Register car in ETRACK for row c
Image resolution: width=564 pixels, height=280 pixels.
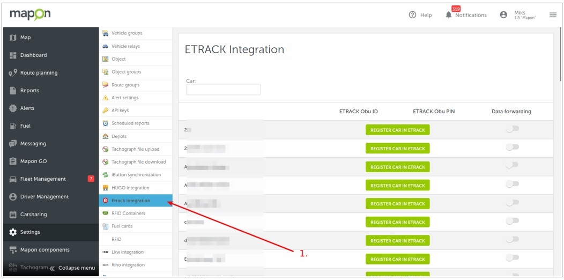pos(397,223)
